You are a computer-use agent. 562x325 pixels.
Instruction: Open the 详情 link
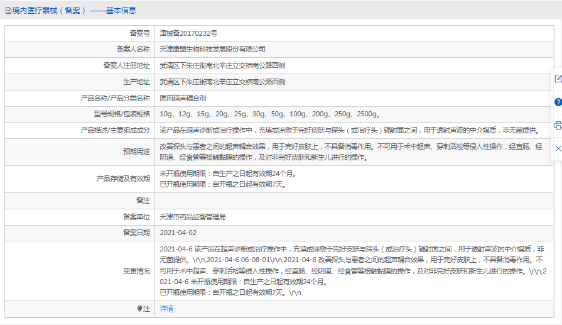pos(166,309)
